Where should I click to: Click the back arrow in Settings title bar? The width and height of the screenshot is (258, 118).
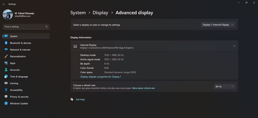point(4,4)
